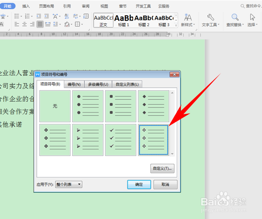The width and height of the screenshot is (262, 219).
Task: Open the 引用 ribbon tab
Action: tap(67, 6)
